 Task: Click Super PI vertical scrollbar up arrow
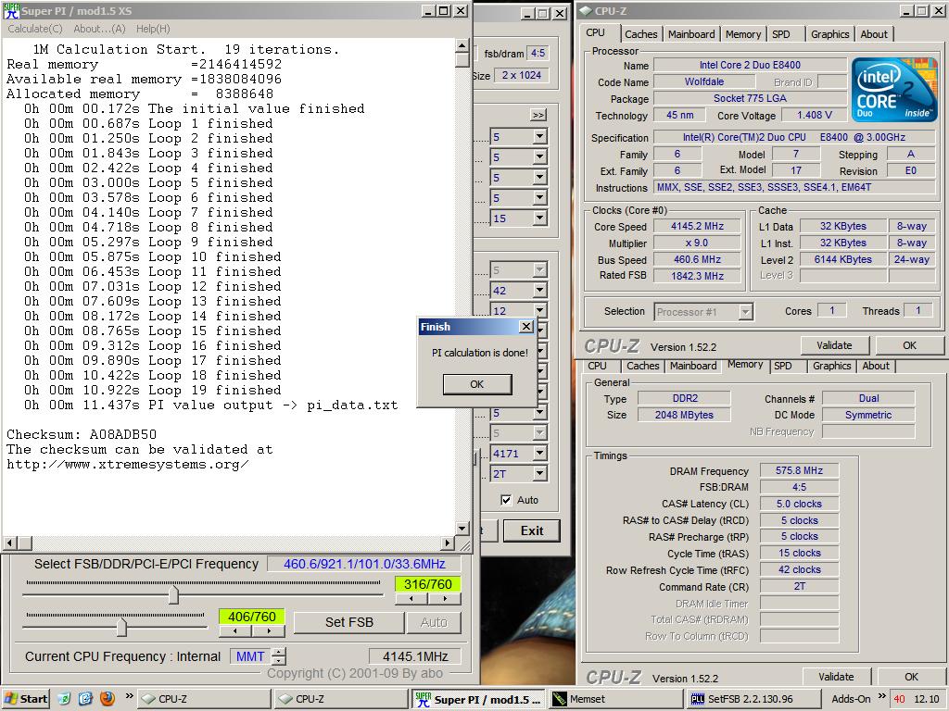click(x=462, y=45)
